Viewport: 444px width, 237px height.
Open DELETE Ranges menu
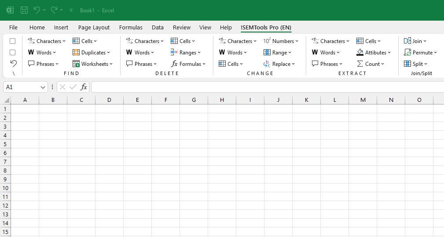click(x=186, y=52)
